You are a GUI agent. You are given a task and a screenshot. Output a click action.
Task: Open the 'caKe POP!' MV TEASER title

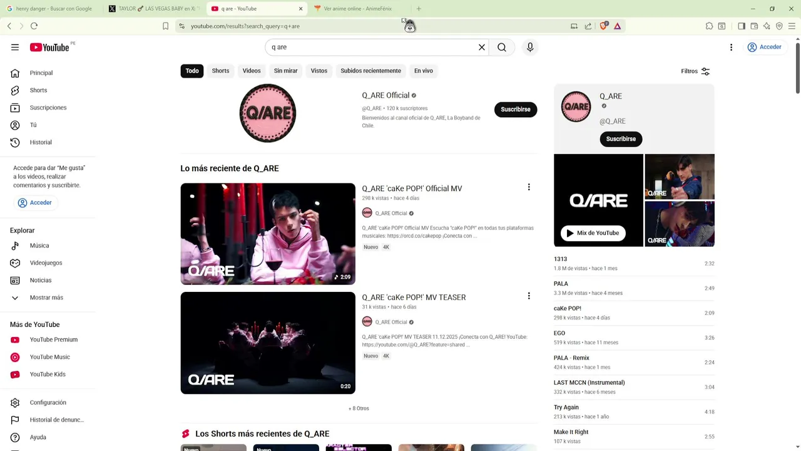coord(414,298)
